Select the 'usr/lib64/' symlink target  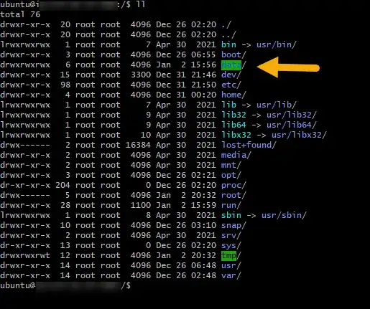point(292,125)
